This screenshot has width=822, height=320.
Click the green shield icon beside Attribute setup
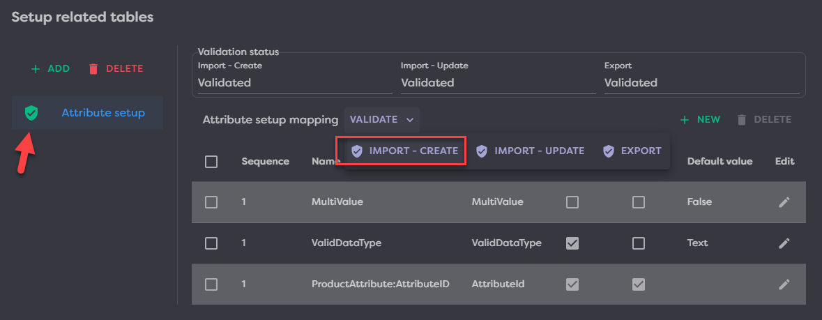(31, 113)
